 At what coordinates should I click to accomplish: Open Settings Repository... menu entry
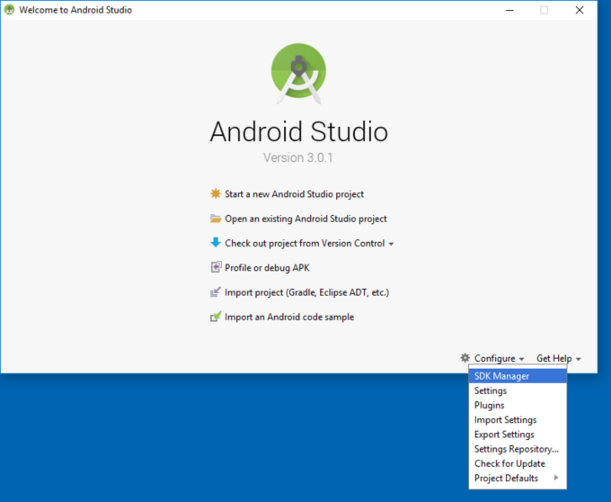(x=518, y=449)
